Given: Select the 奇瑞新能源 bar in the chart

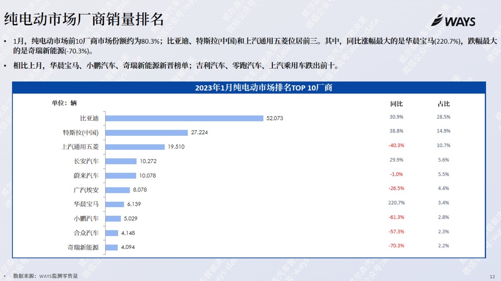Looking at the screenshot, I should (x=112, y=247).
